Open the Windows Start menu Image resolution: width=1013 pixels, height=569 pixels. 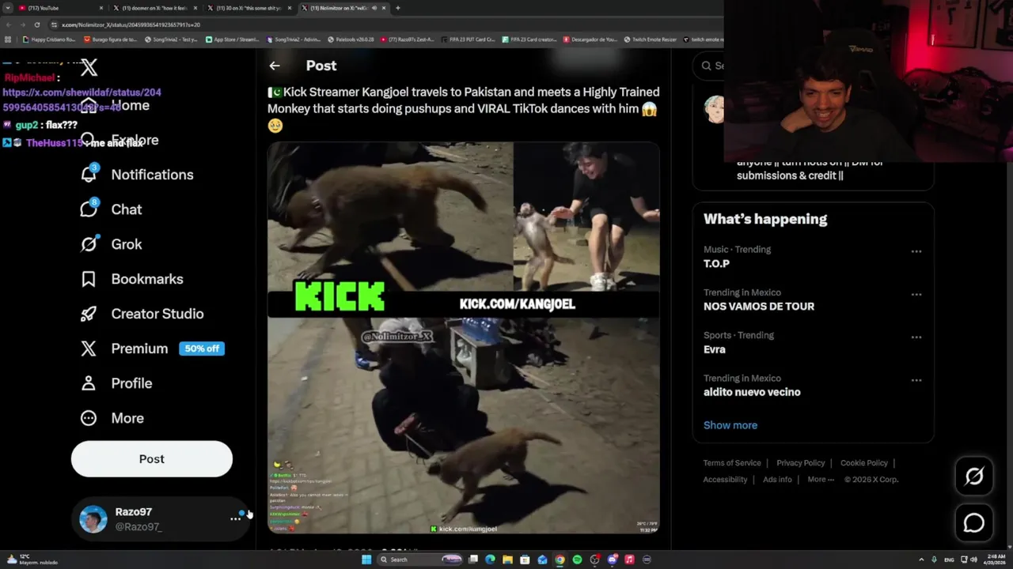pos(366,560)
